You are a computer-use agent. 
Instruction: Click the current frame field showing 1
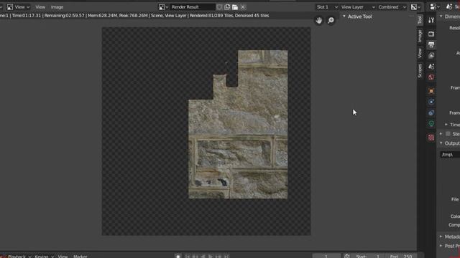[x=326, y=257]
